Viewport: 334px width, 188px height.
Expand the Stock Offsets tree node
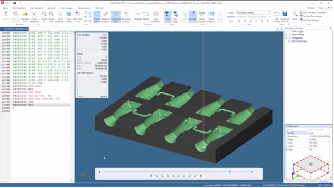[x=286, y=35]
